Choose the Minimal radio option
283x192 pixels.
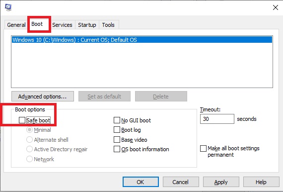pos(29,130)
